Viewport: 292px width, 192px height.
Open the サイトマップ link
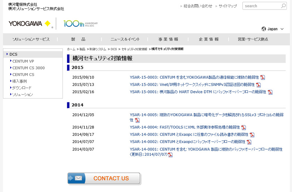point(227,6)
